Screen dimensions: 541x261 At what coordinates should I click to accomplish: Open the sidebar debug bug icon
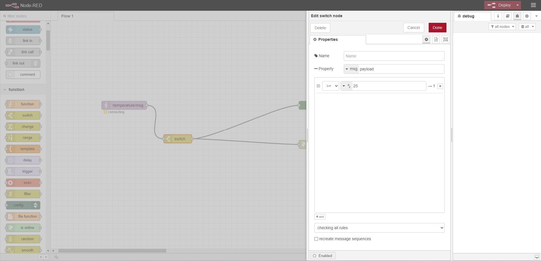(517, 16)
